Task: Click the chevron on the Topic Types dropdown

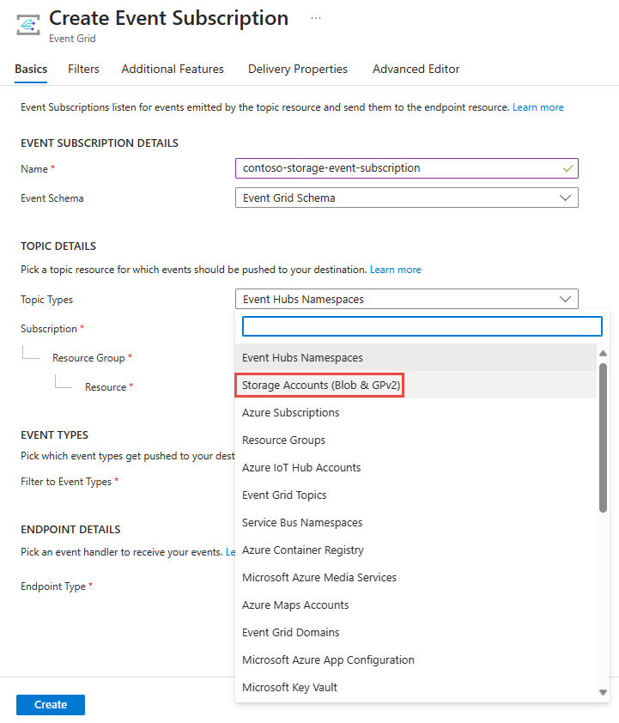Action: tap(566, 299)
